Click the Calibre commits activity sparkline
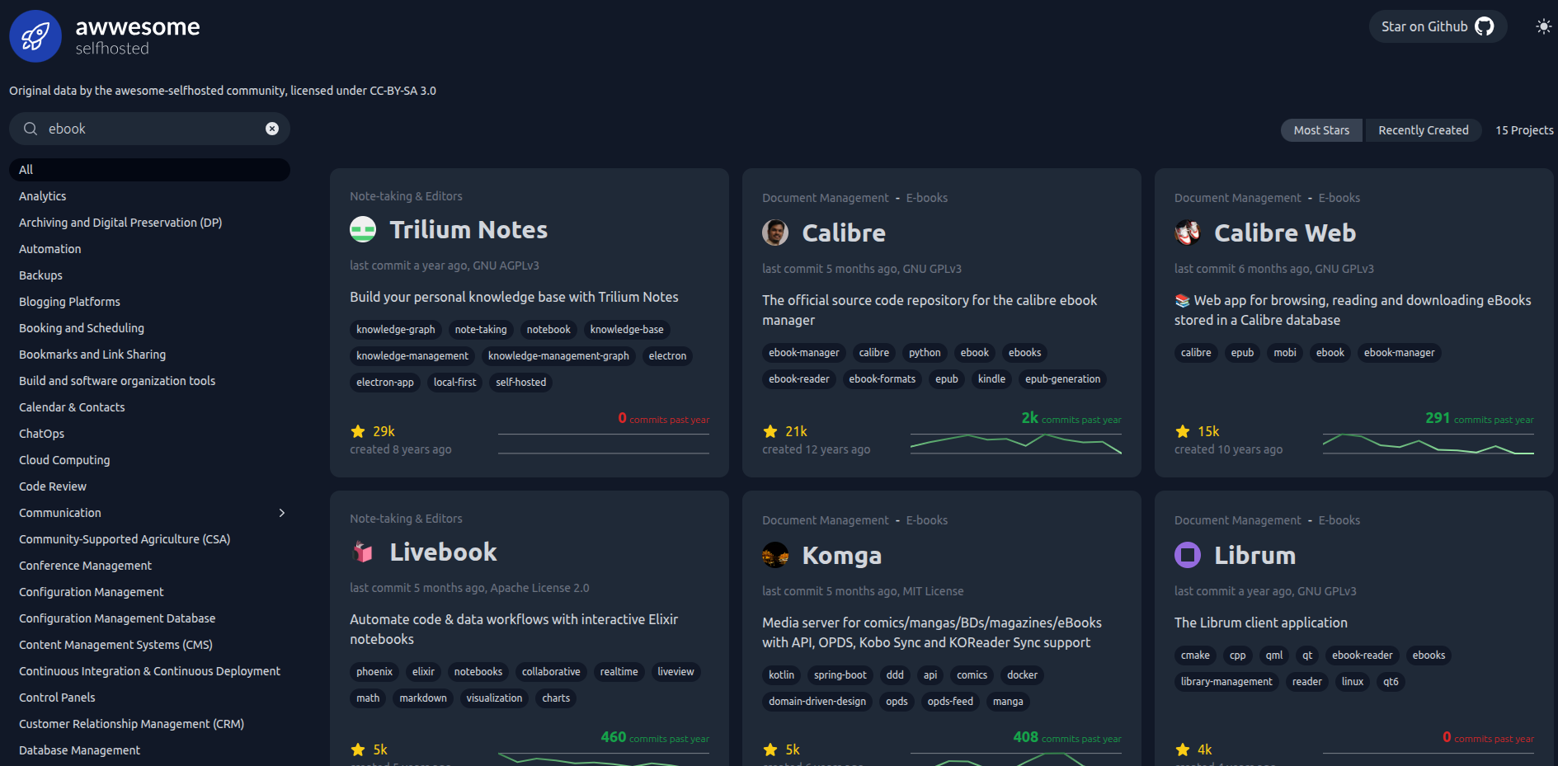 1015,444
